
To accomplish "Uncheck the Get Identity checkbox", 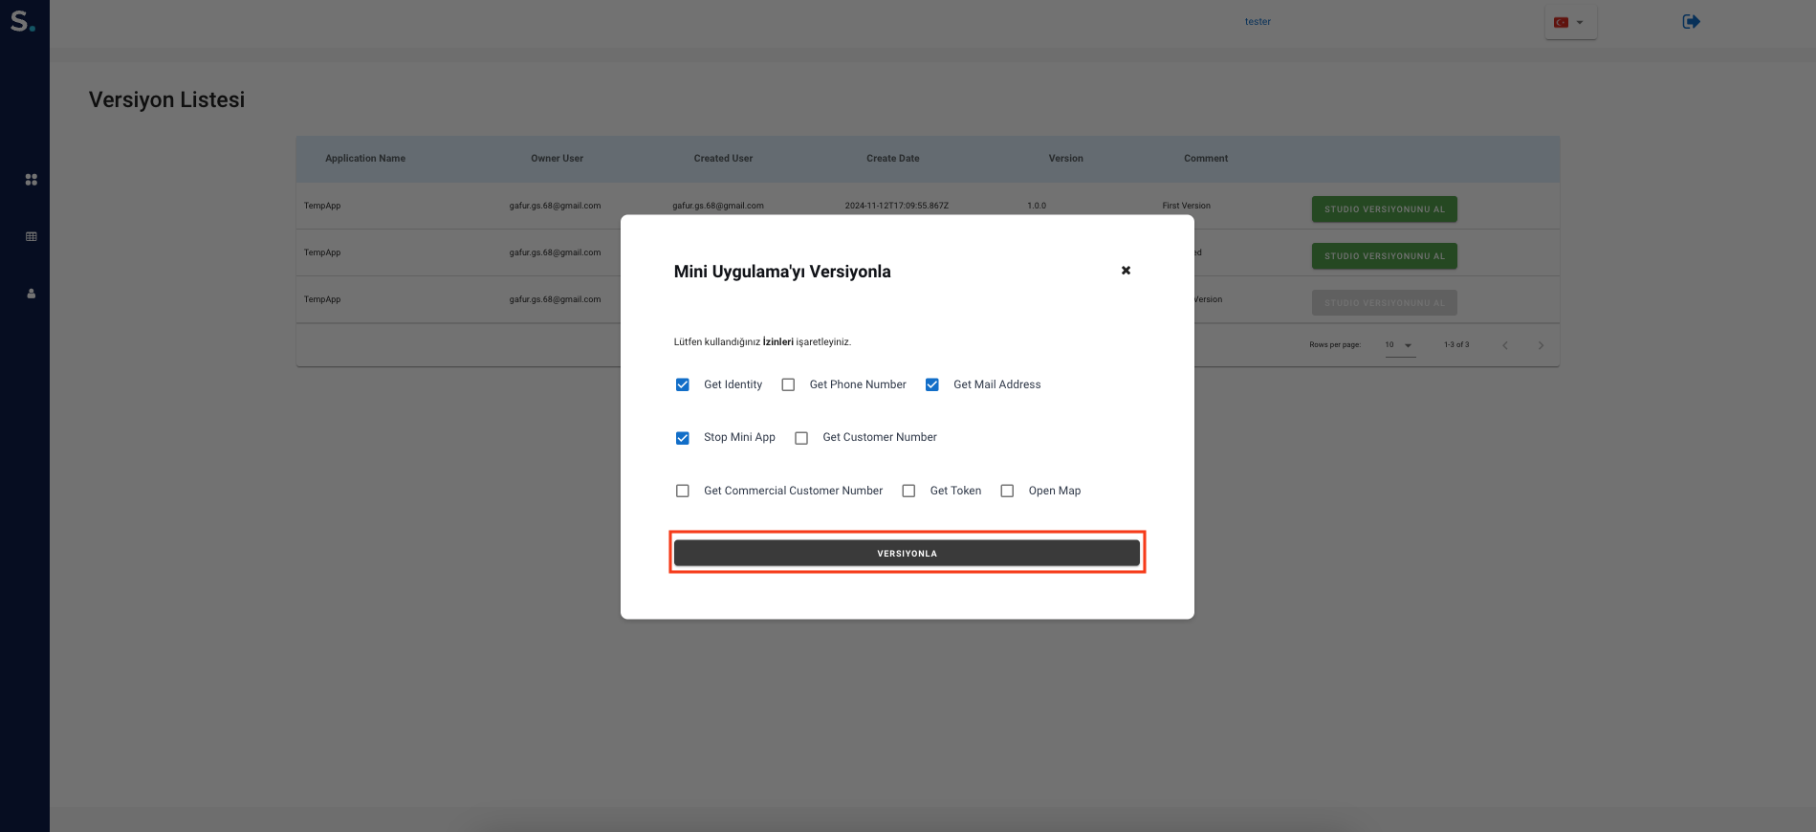I will [683, 384].
